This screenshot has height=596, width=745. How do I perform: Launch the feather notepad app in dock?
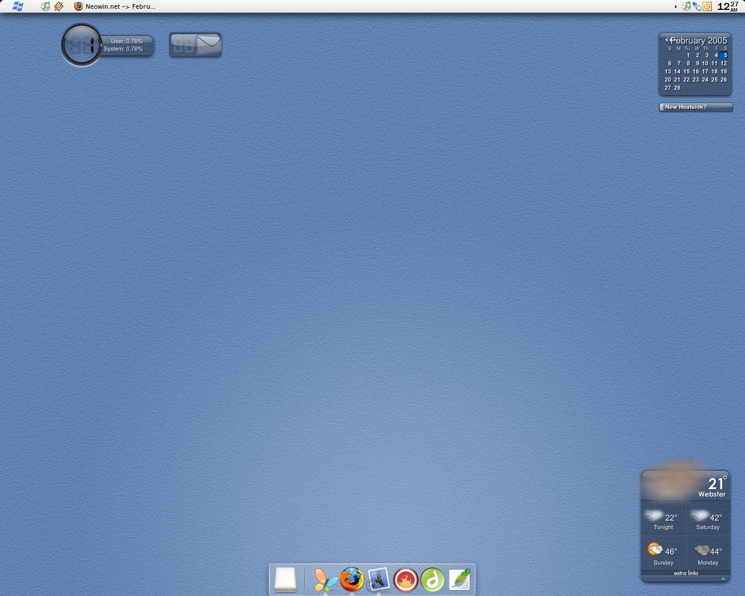click(459, 580)
